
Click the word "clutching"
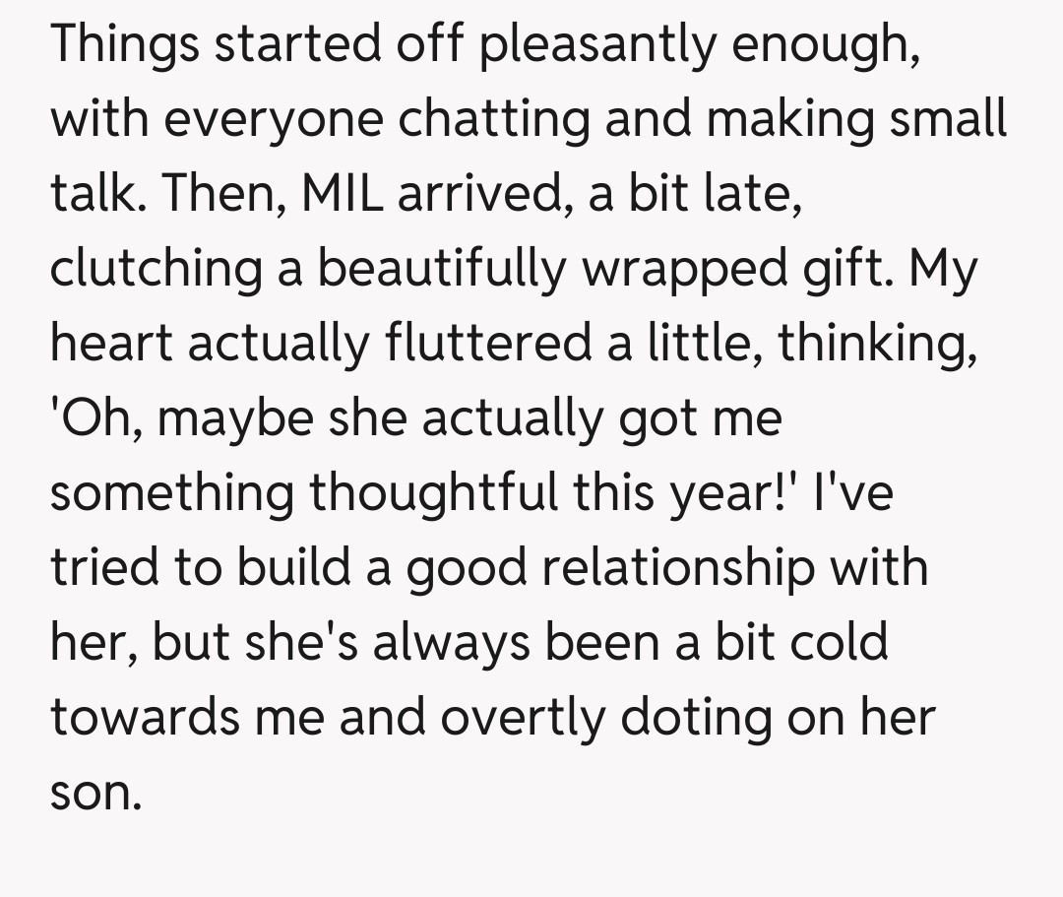pos(156,269)
